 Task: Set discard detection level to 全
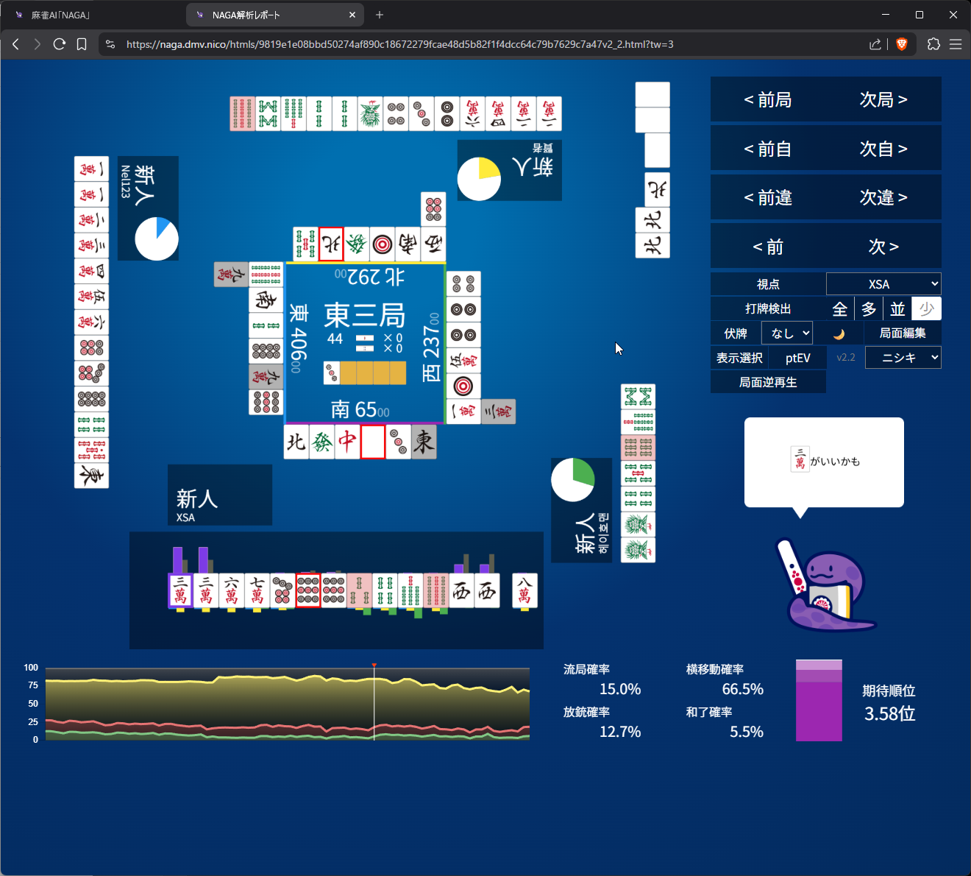840,309
